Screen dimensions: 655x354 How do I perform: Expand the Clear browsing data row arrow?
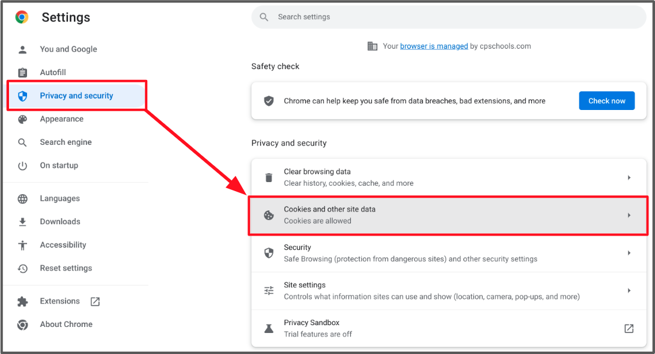[629, 177]
